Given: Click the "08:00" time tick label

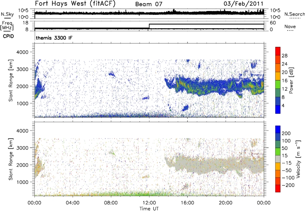Looking at the screenshot, I should [x=111, y=203].
